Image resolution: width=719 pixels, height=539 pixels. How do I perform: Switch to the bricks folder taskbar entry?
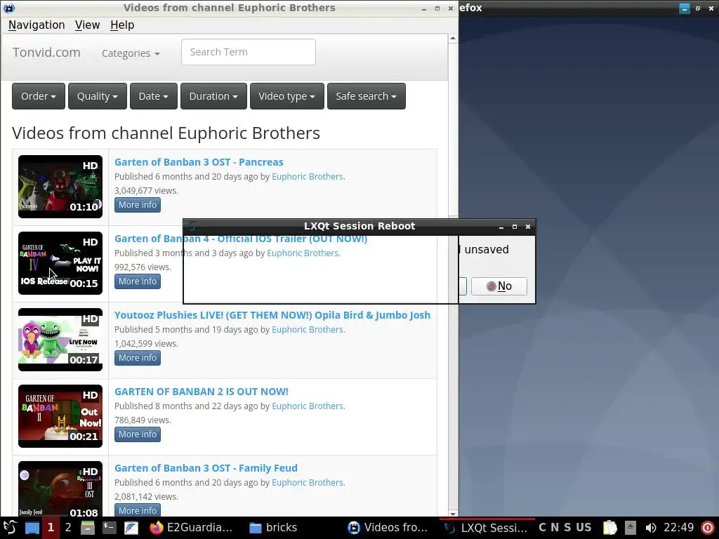(273, 528)
